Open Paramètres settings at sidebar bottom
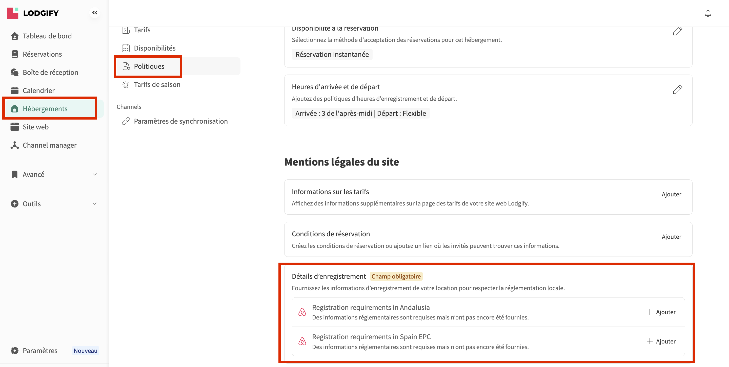 click(40, 351)
